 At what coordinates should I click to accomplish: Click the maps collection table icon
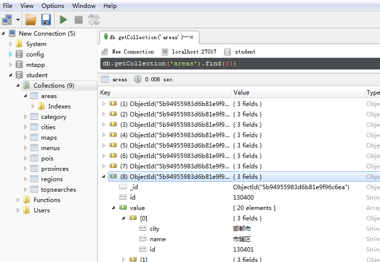click(34, 138)
